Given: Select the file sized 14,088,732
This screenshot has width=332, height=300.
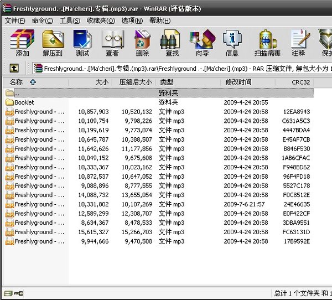Looking at the screenshot, I should coord(158,195).
